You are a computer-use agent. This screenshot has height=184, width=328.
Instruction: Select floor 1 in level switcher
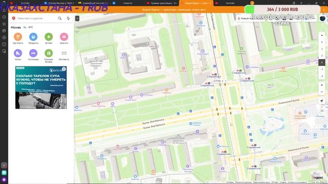[322, 62]
